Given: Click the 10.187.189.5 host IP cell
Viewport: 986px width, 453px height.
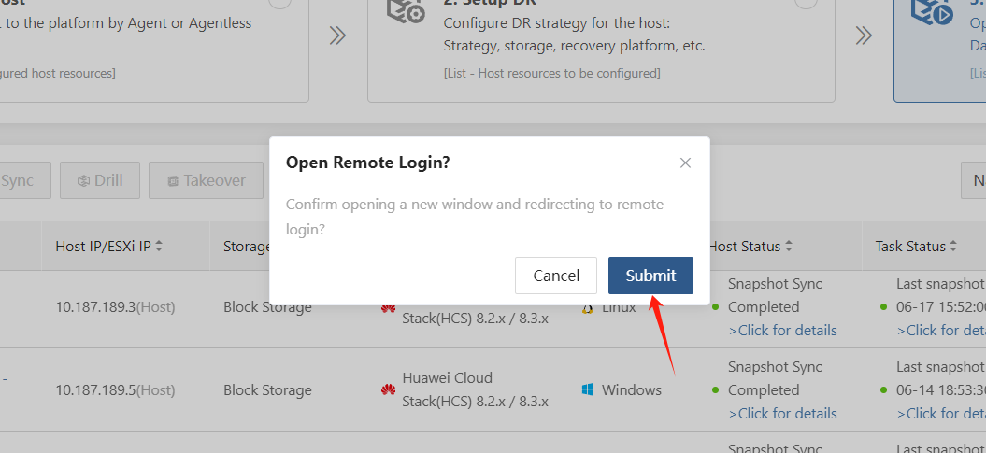Looking at the screenshot, I should [115, 390].
